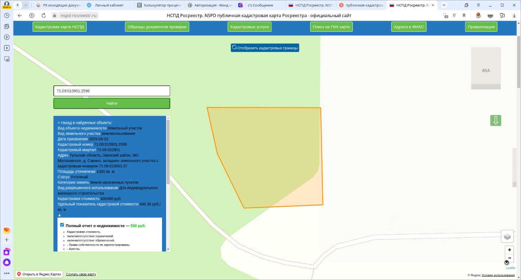Open Кадастровые услуги button
This screenshot has height=280, width=521.
tap(250, 27)
